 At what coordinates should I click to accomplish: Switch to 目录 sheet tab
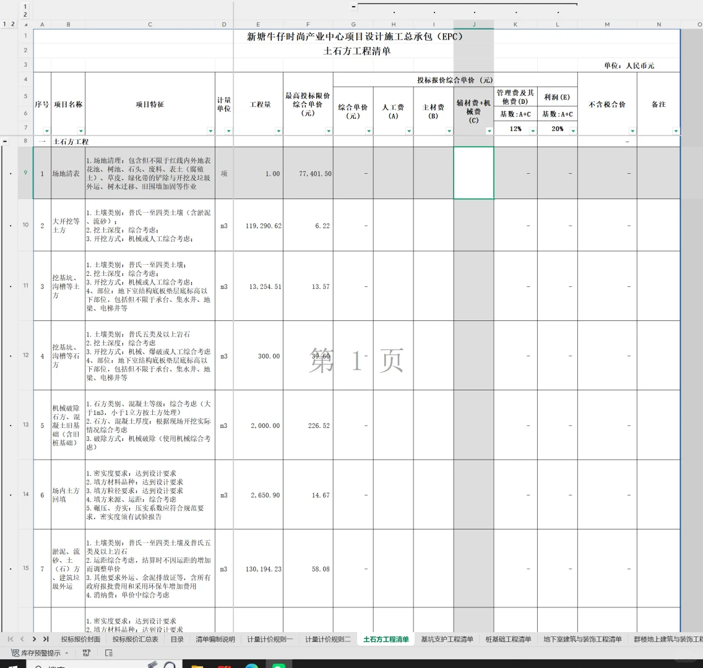[177, 640]
